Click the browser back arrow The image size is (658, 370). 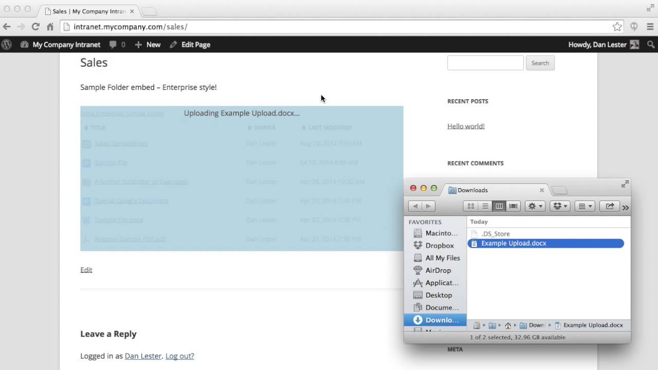click(x=7, y=27)
